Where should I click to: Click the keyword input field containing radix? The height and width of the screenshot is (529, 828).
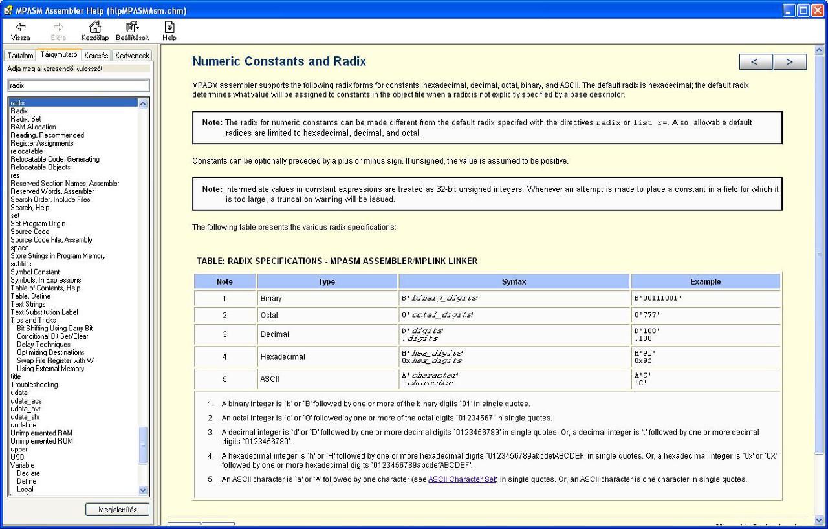[78, 85]
